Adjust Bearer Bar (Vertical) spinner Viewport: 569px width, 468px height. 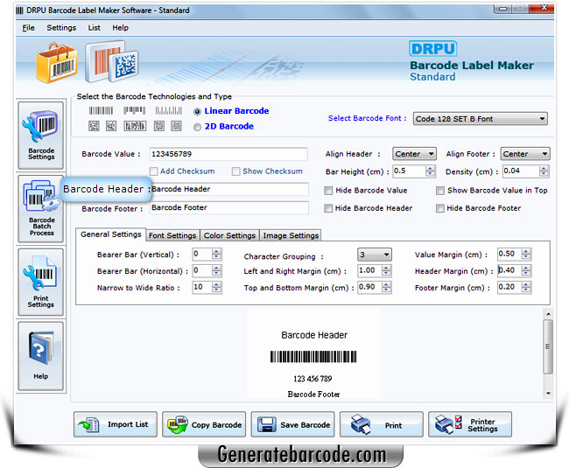tap(216, 254)
